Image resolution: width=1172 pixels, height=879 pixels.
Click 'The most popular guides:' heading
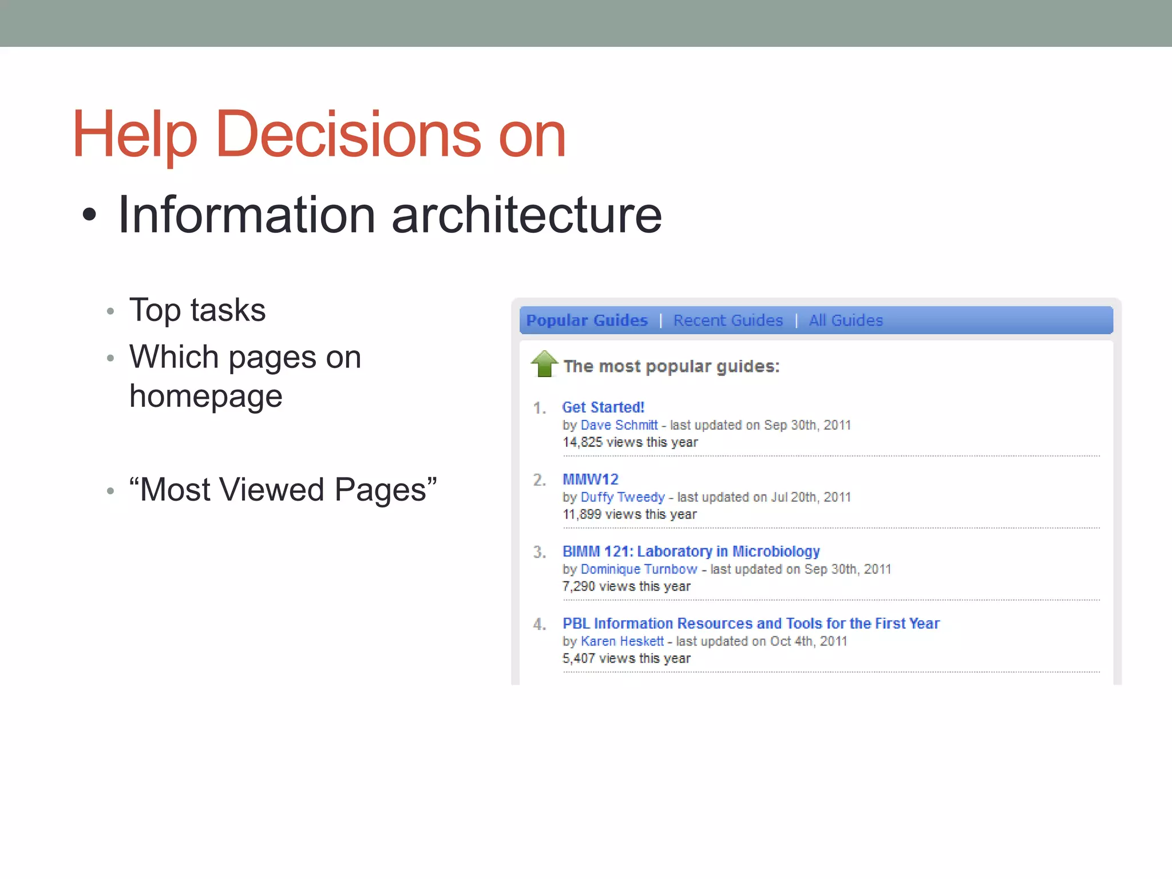pos(671,366)
